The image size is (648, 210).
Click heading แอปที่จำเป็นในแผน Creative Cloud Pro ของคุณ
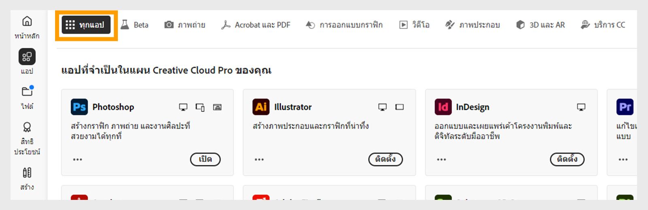(166, 70)
